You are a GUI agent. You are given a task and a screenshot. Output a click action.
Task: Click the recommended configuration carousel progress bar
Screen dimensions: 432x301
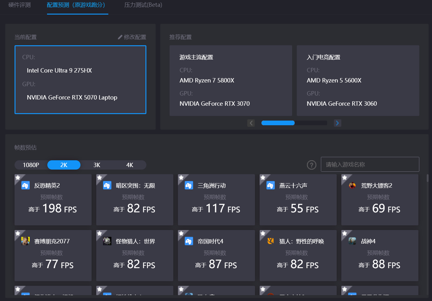[x=294, y=123]
